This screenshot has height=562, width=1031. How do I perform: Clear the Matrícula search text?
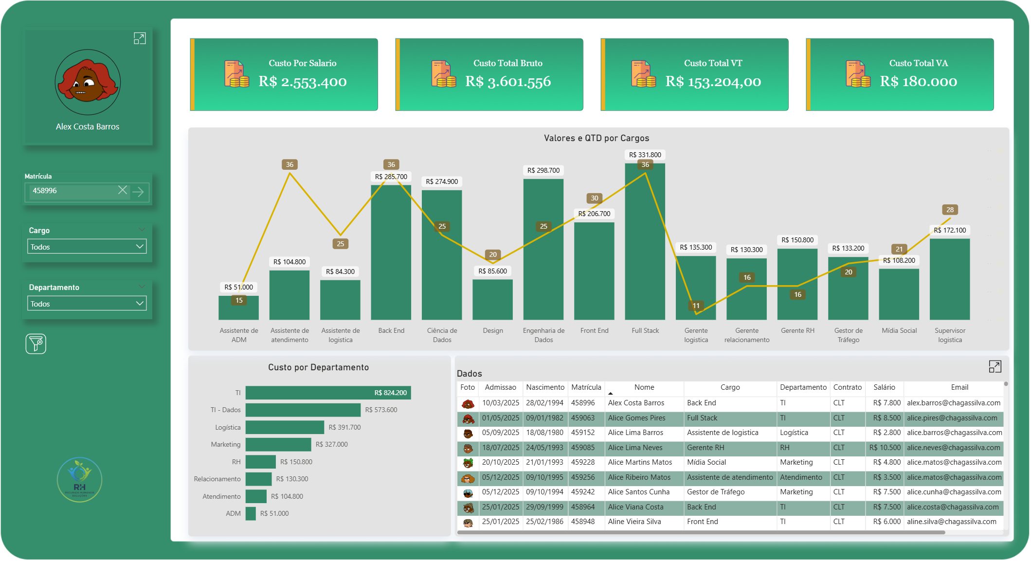coord(123,191)
